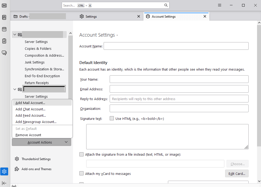261x187 pixels.
Task: Click the search magnifier icon
Action: click(166, 5)
